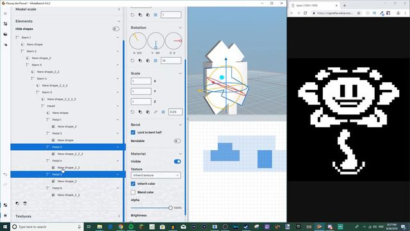Click the scale snap value field 0.25
The image size is (410, 231).
(x=175, y=112)
